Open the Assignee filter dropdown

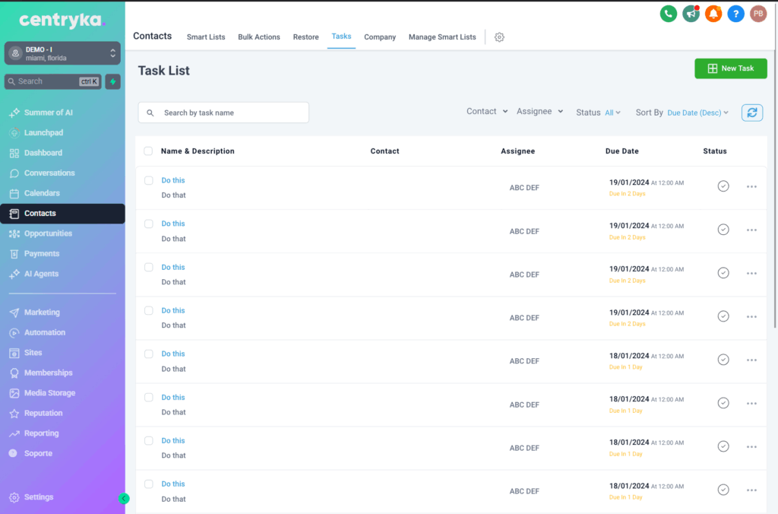pos(539,112)
